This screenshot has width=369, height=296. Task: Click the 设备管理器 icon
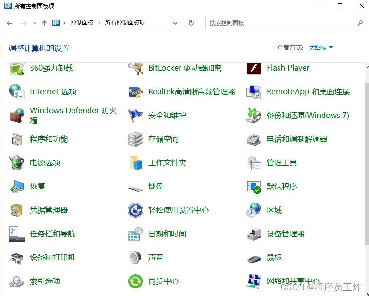point(254,234)
